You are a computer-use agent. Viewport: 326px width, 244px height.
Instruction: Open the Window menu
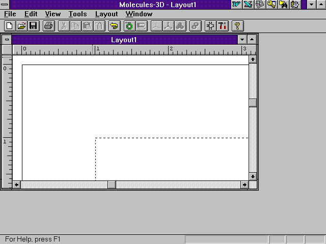tap(139, 14)
